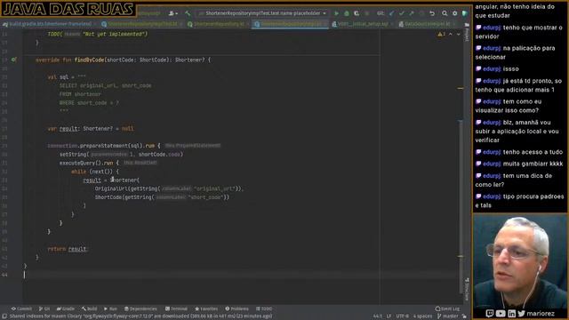
Task: Click the Twitch icon in webcam overlay
Action: (x=490, y=313)
